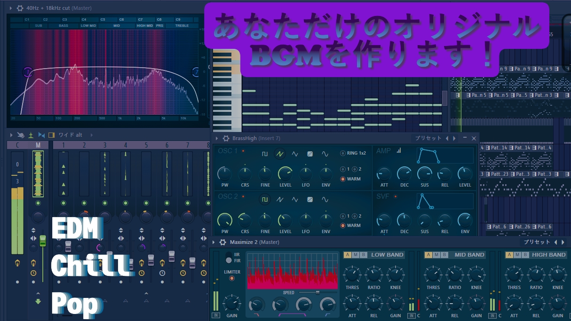The image size is (571, 321).
Task: Click the next preset arrow on BrassHigh
Action: (454, 138)
